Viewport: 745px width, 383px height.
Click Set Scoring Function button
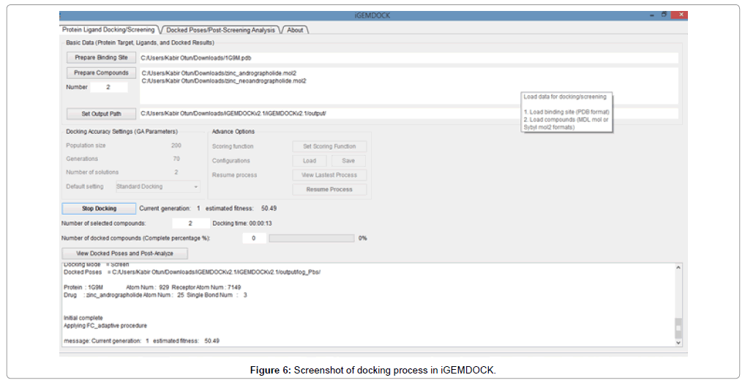tap(329, 146)
